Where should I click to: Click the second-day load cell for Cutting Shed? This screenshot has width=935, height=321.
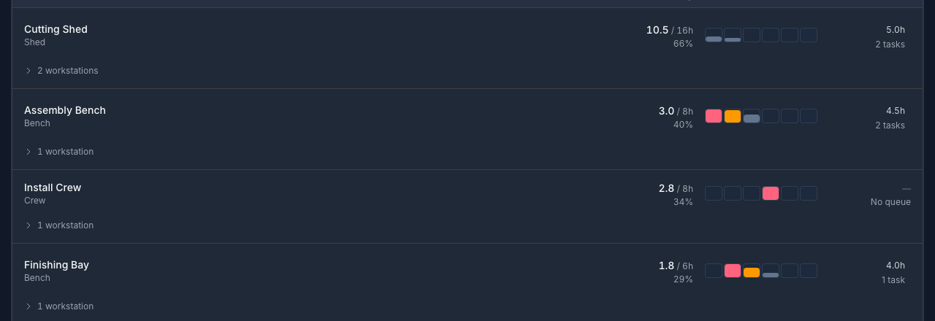tap(733, 35)
